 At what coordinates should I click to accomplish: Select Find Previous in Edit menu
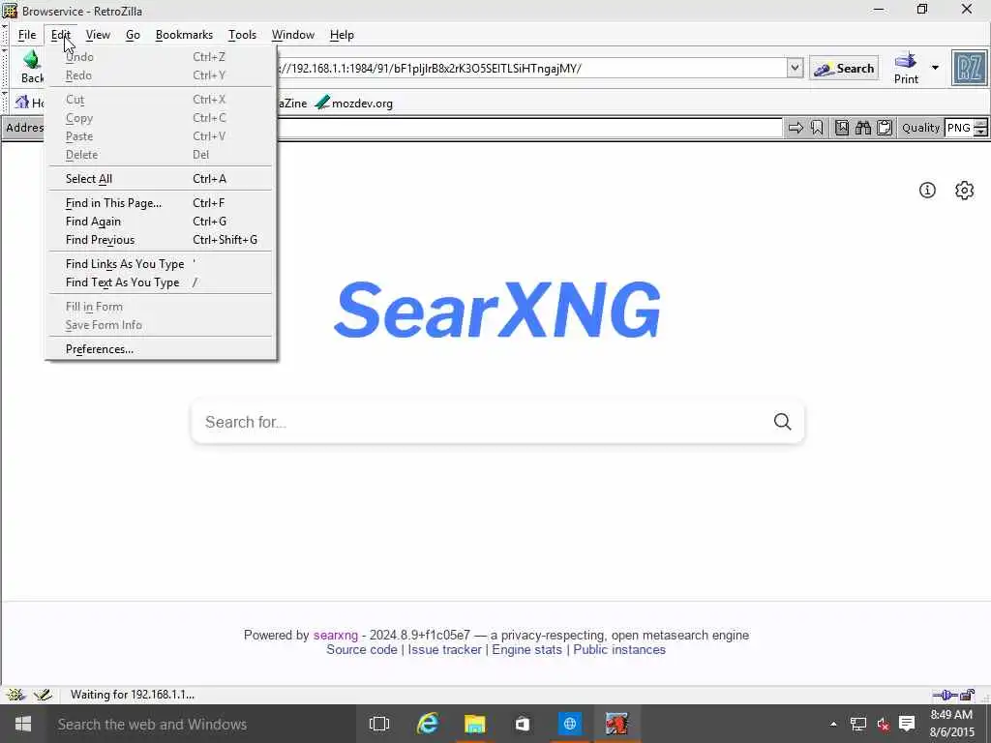[x=161, y=240]
